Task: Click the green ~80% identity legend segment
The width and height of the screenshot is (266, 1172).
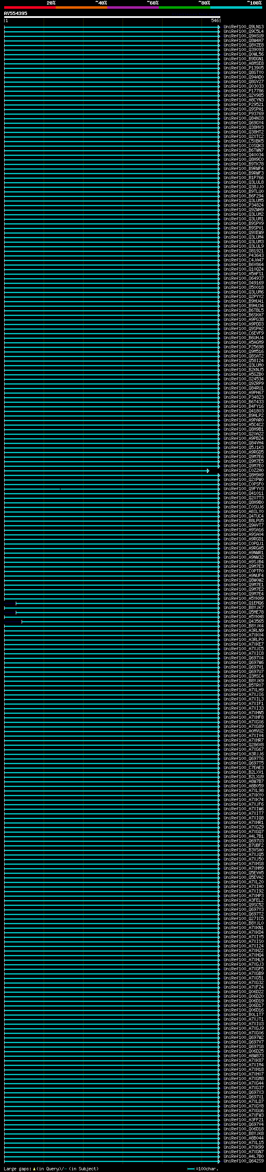Action: (185, 7)
